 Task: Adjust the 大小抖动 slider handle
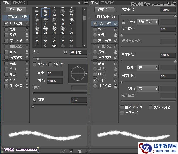click(x=175, y=16)
